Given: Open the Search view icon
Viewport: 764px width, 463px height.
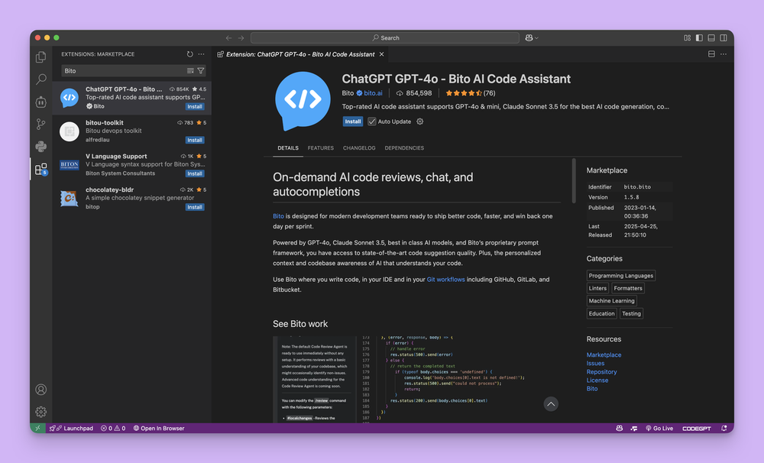Looking at the screenshot, I should point(40,78).
